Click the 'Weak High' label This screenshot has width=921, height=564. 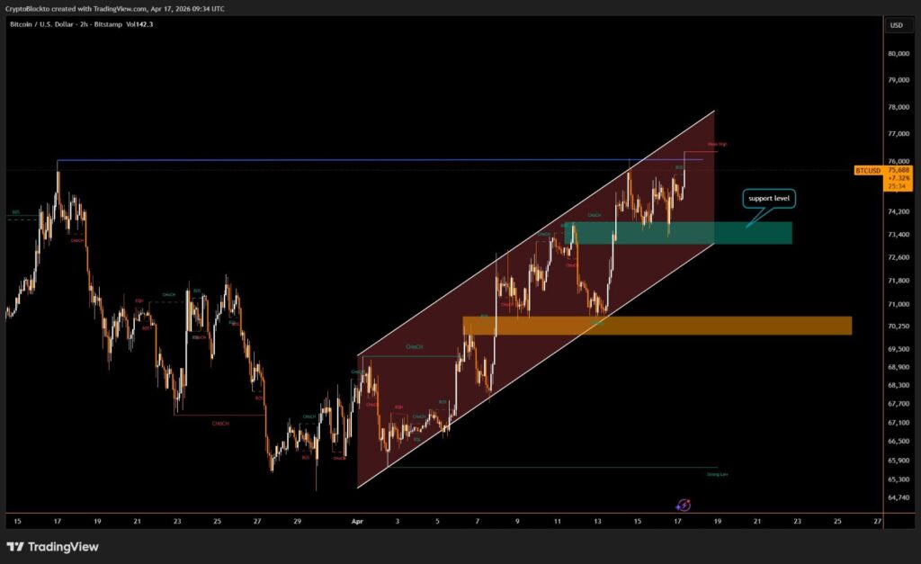[x=717, y=144]
